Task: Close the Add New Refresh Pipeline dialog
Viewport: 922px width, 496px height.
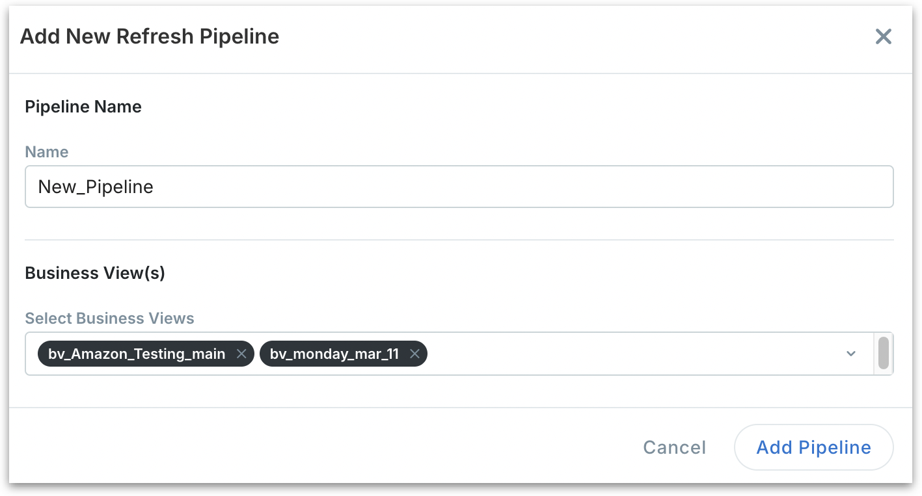Action: 883,36
